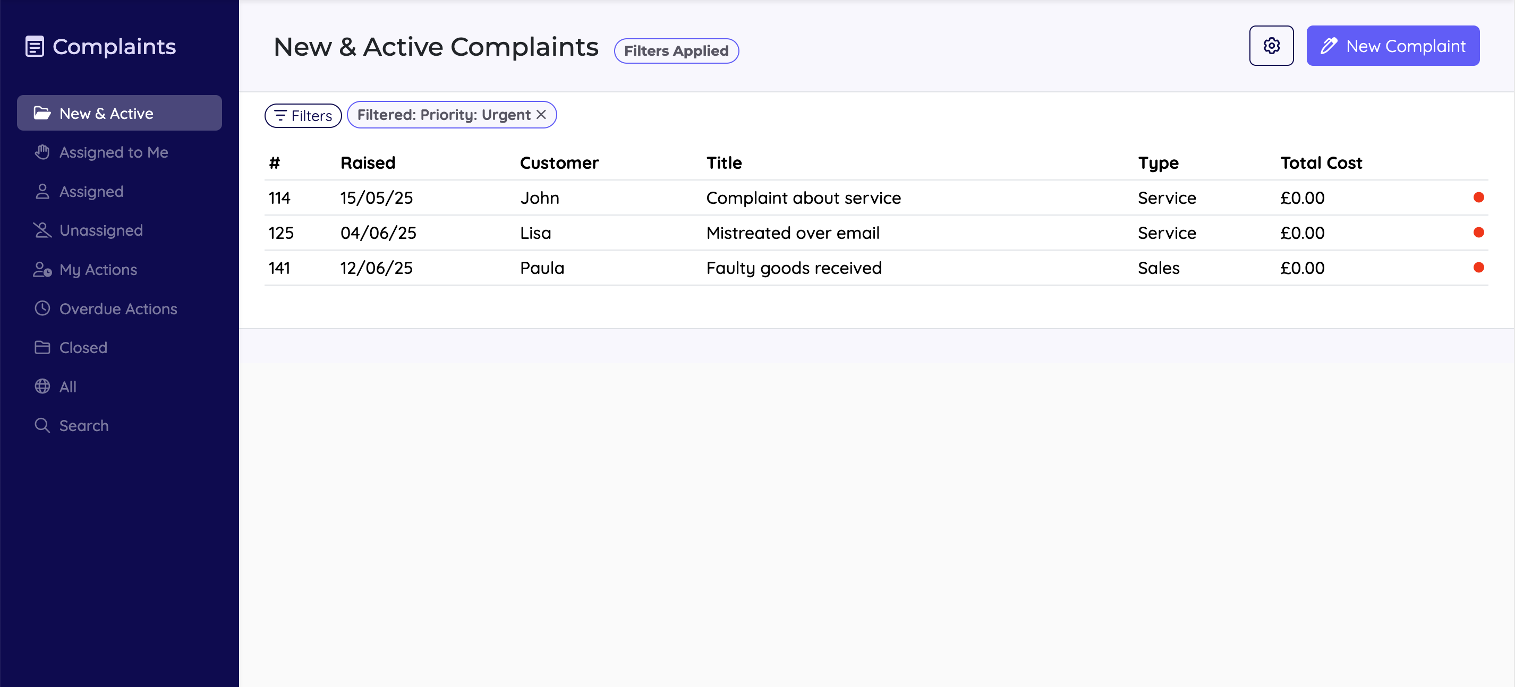Click the crossed-out person icon for Unassigned

click(x=42, y=230)
